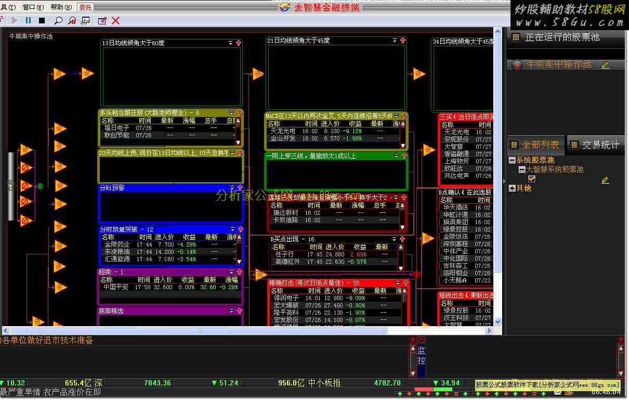Click pencil edit icon in pool tree
The height and width of the screenshot is (400, 629).
[605, 180]
